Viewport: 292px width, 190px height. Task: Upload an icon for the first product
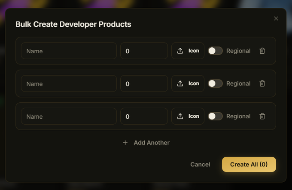tap(188, 51)
